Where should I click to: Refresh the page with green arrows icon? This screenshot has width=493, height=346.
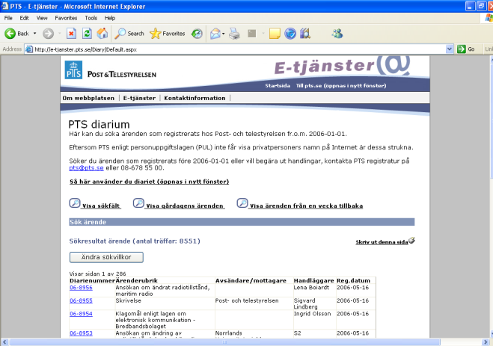[87, 34]
